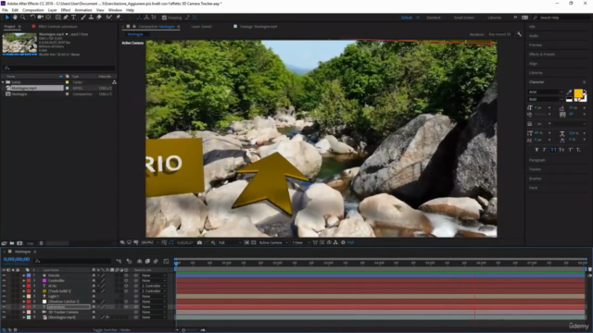Click the View Axis Mode icon
593x333 pixels.
pyautogui.click(x=154, y=18)
